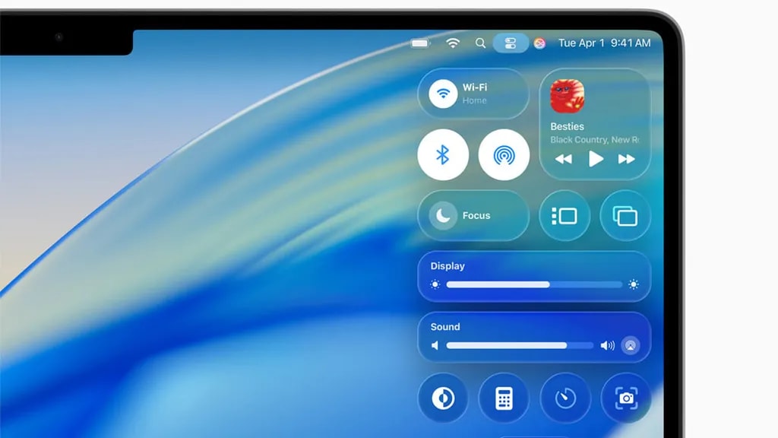Rewind to previous track in Now Playing
778x438 pixels.
pos(563,159)
